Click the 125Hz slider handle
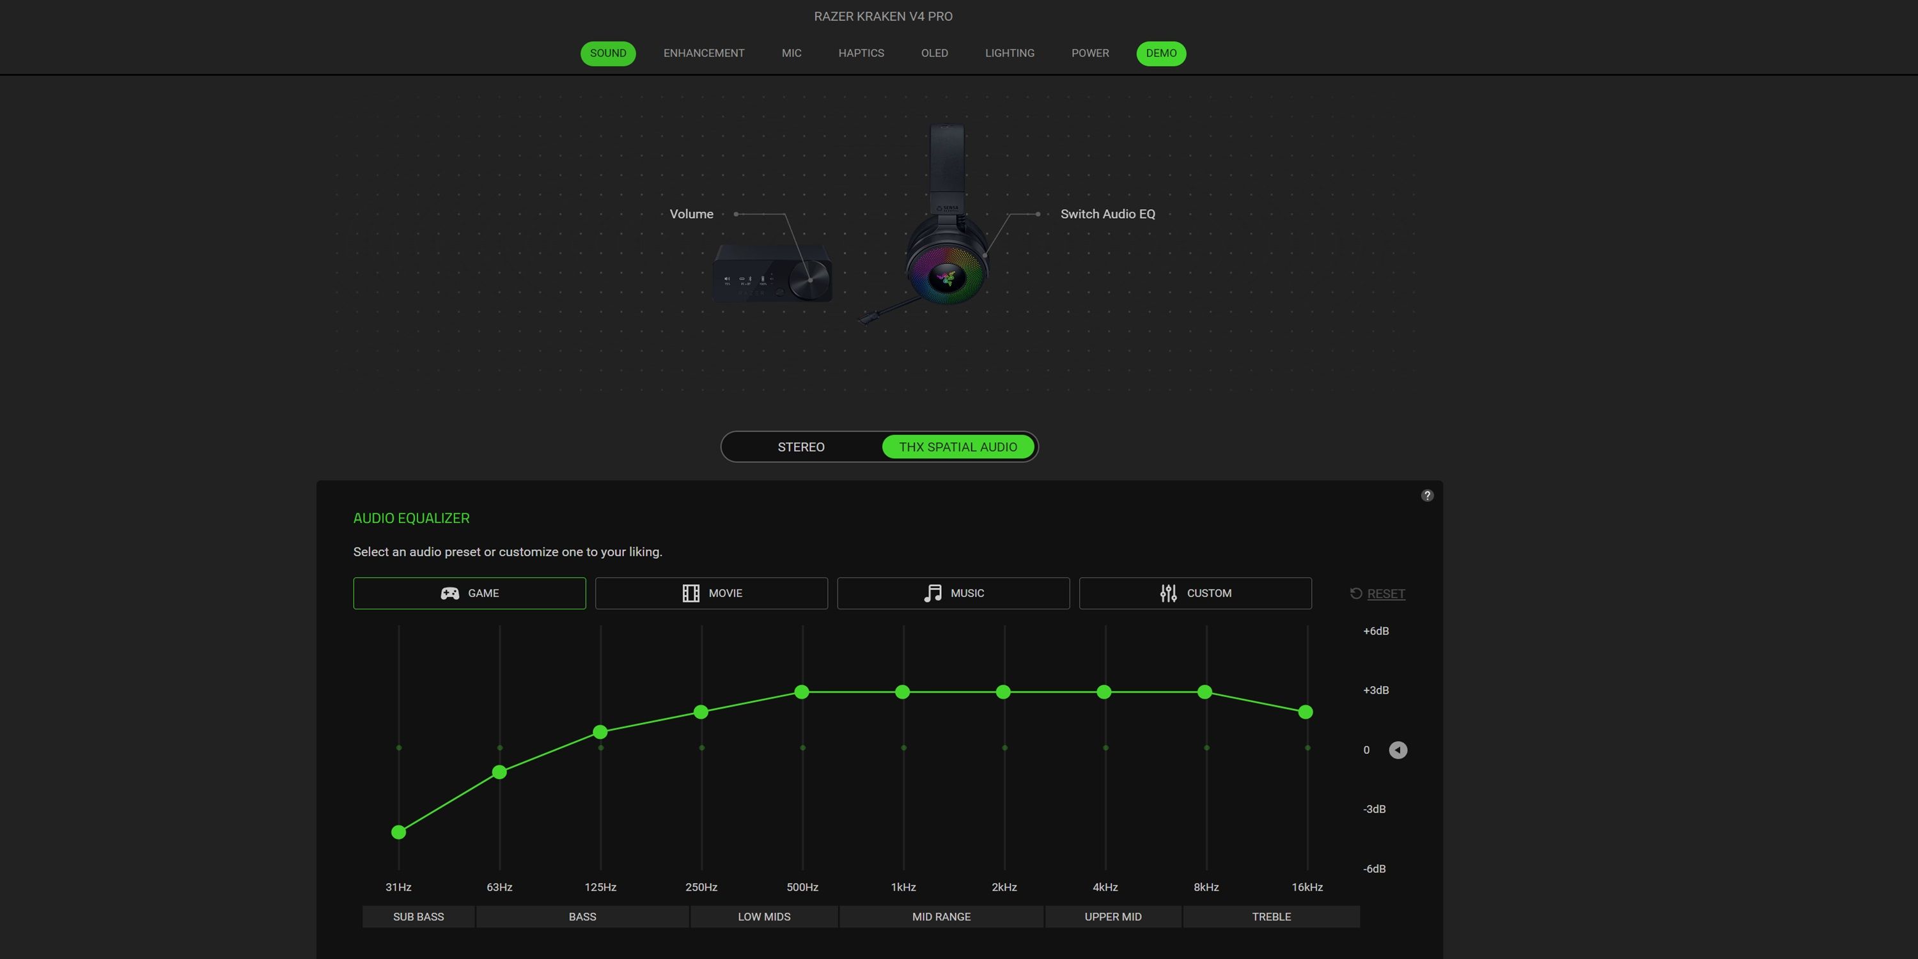 click(600, 733)
